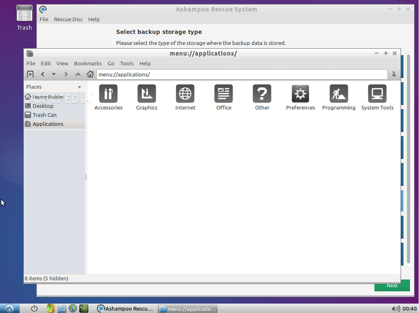Click the file manager window icon
This screenshot has width=419, height=313.
pos(30,54)
